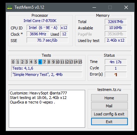Image resolution: width=137 pixels, height=135 pixels.
Task: Click the x12 core count field
Action: tap(64, 28)
